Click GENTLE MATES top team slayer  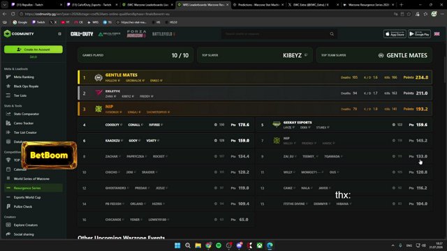coord(406,55)
